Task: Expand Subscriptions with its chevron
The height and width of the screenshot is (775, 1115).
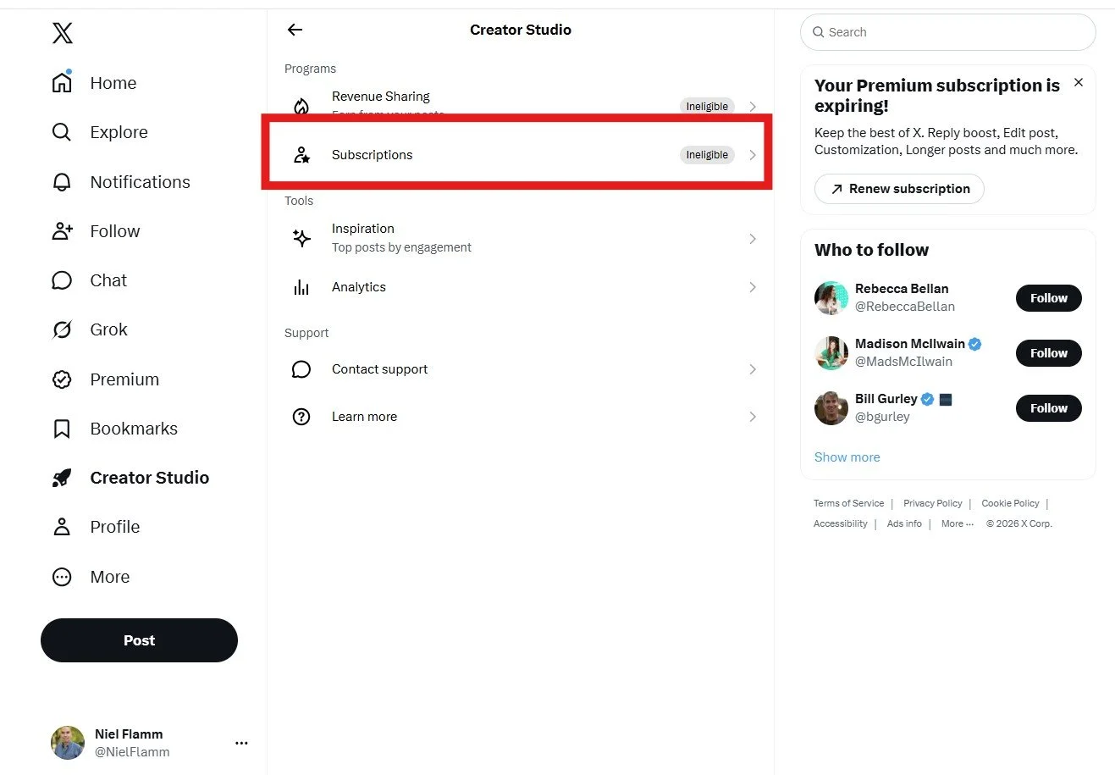Action: (752, 154)
